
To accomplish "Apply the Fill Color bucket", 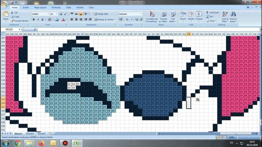I will pos(57,20).
